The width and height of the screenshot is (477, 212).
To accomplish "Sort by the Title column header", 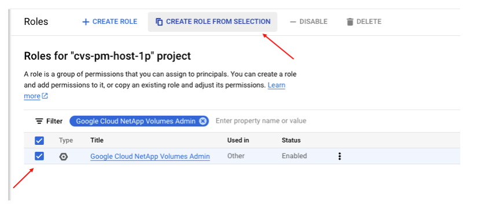I will [97, 140].
